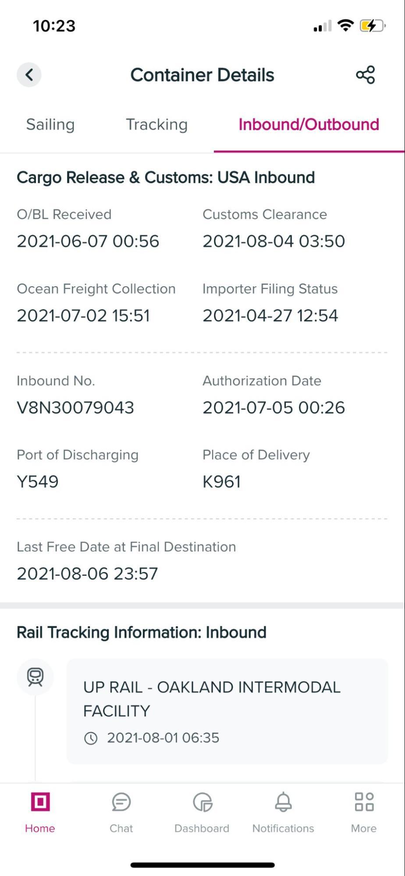Tap the Place of Delivery code K961

coord(221,482)
